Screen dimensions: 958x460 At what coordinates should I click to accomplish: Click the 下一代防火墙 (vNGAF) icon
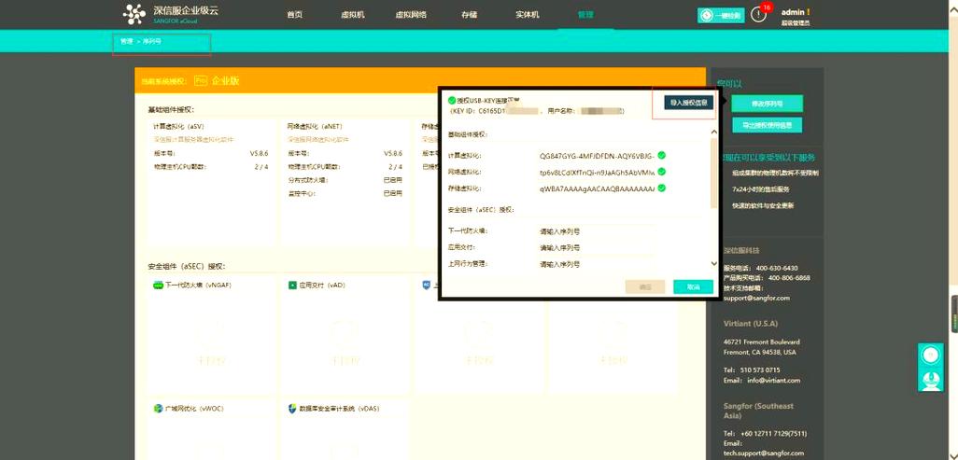(x=158, y=286)
